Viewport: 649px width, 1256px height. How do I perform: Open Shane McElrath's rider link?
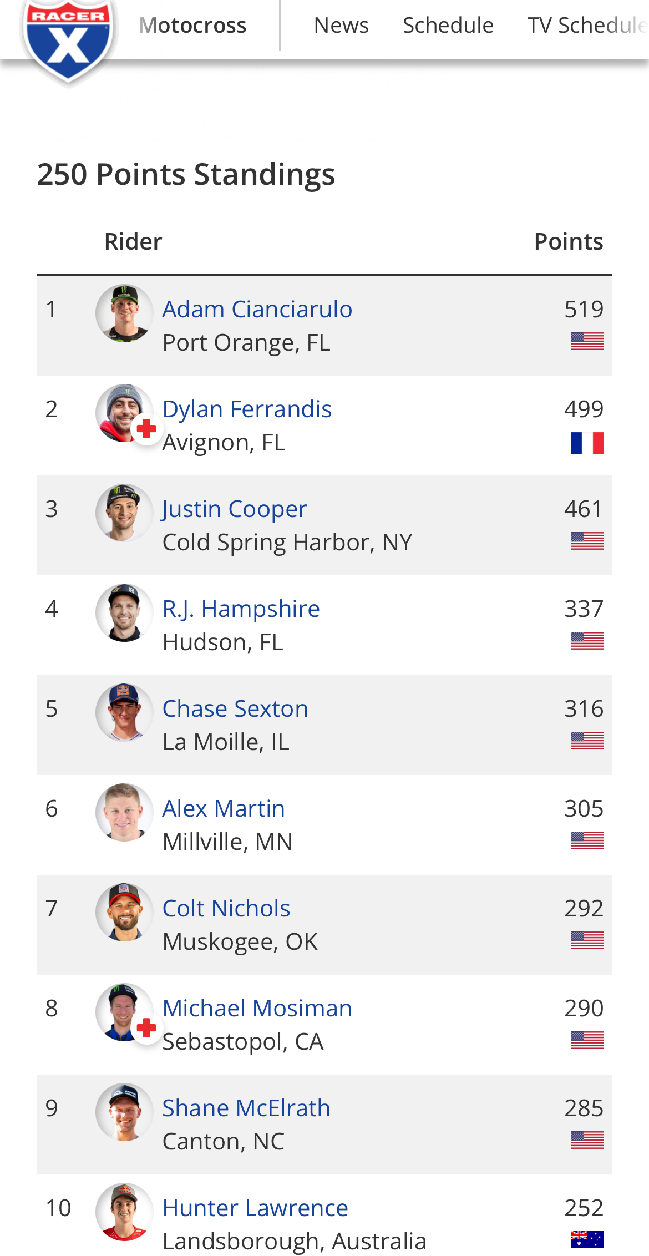click(x=246, y=1108)
